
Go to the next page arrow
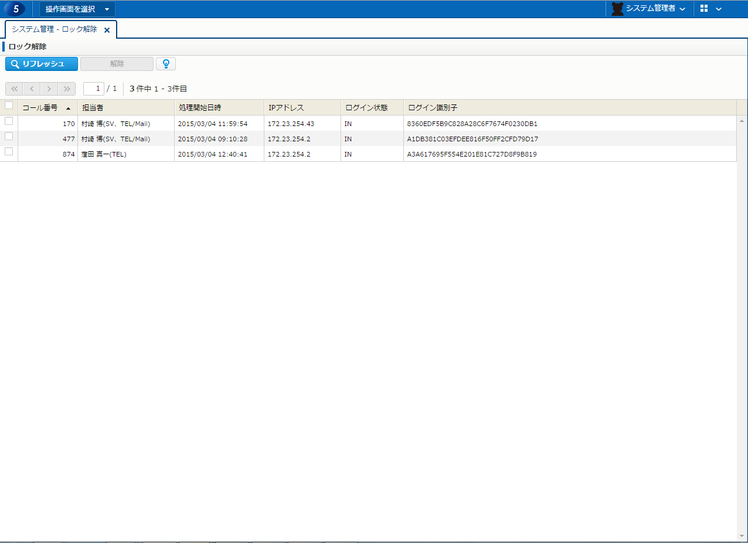coord(49,89)
